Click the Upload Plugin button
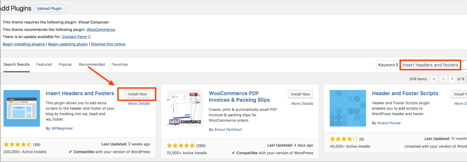The width and height of the screenshot is (467, 162). (x=49, y=8)
